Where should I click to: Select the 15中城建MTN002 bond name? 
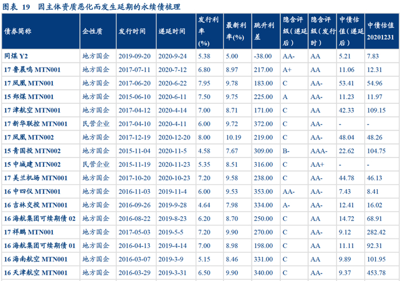32,165
